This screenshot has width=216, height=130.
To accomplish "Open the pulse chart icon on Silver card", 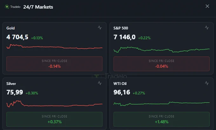I will [100, 83].
